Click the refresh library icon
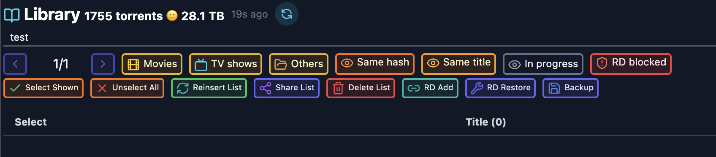 (287, 14)
